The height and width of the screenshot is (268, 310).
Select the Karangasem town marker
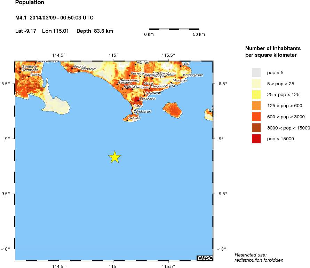point(182,77)
